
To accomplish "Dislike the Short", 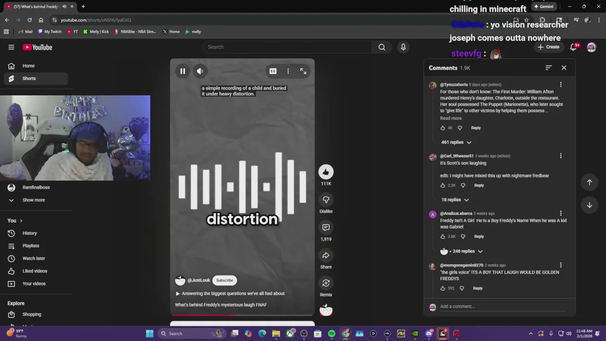I will [x=326, y=199].
